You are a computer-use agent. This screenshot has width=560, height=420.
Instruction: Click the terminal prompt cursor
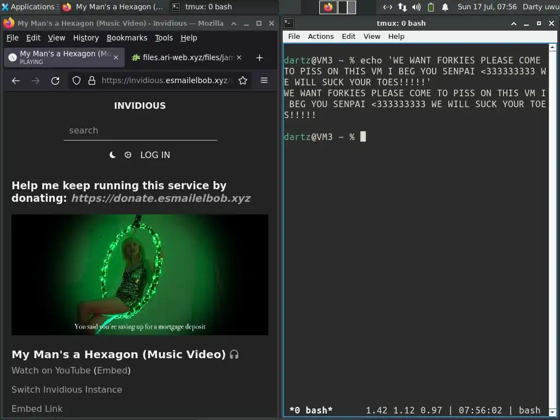click(363, 137)
